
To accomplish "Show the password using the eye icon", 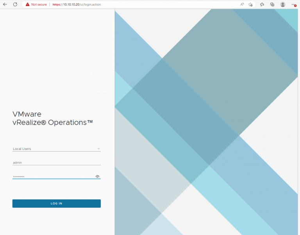I will point(97,177).
